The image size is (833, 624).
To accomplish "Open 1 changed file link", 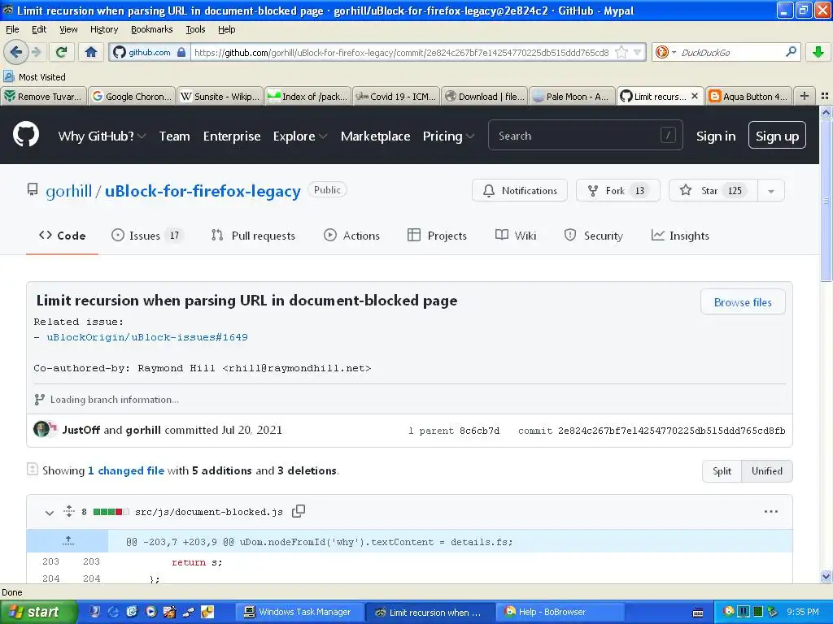I will tap(126, 470).
